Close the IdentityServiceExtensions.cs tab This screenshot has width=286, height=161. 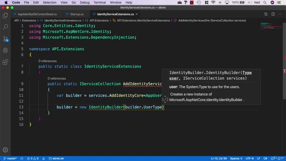pos(137,14)
